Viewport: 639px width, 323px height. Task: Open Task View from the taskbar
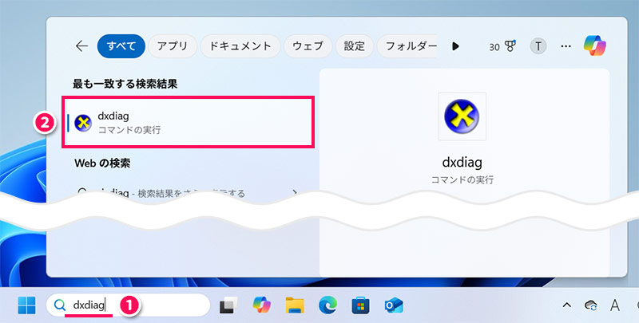[x=228, y=305]
